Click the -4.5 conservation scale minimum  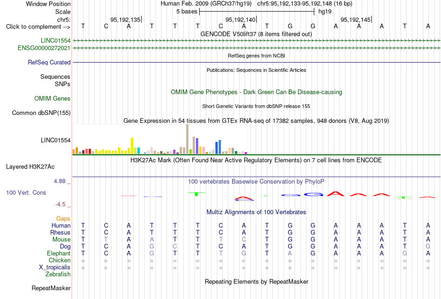point(60,204)
